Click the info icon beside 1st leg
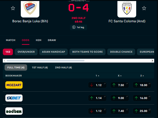 (74, 27)
